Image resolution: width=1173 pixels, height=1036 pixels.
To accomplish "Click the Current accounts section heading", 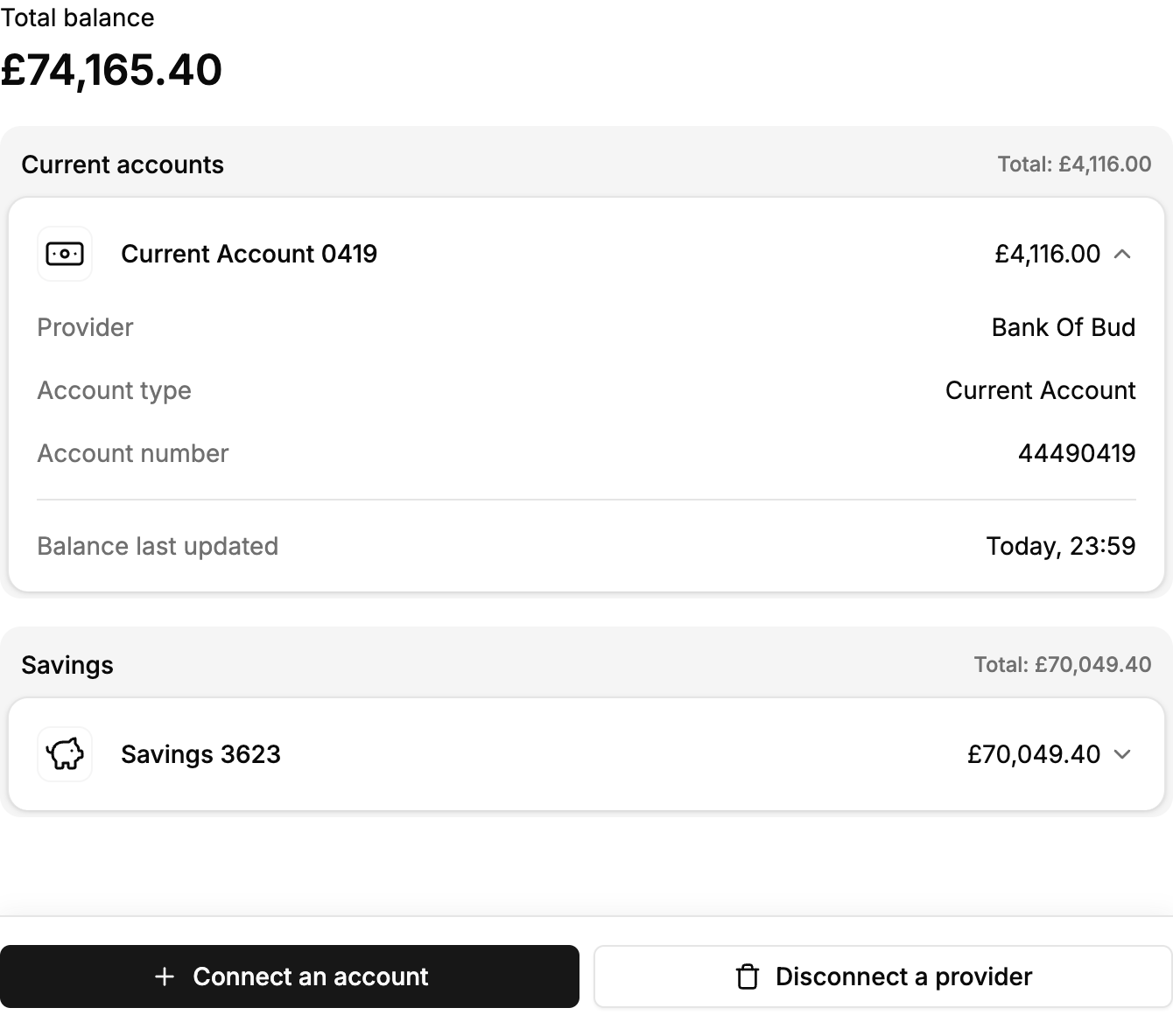I will 123,164.
